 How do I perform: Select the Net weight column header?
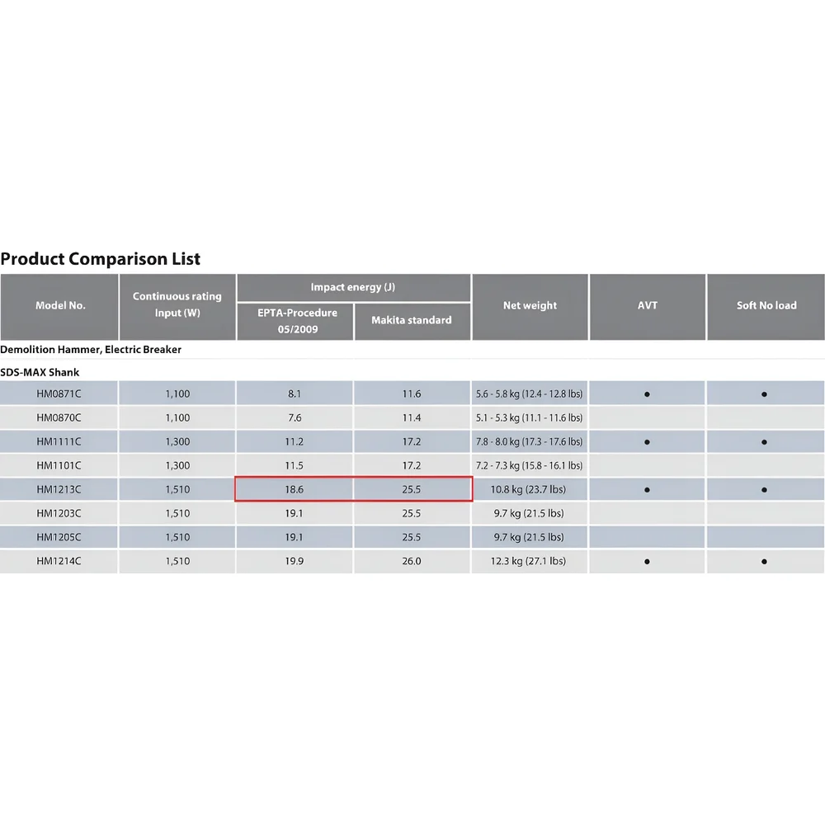click(x=530, y=305)
